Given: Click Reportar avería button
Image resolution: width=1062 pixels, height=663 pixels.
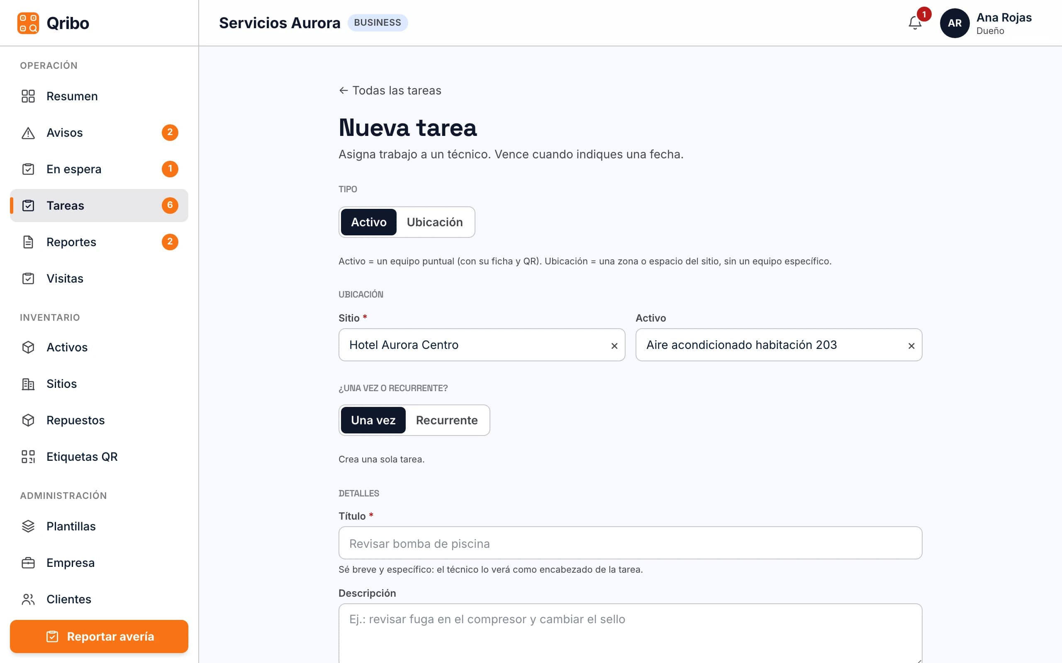Looking at the screenshot, I should click(99, 636).
